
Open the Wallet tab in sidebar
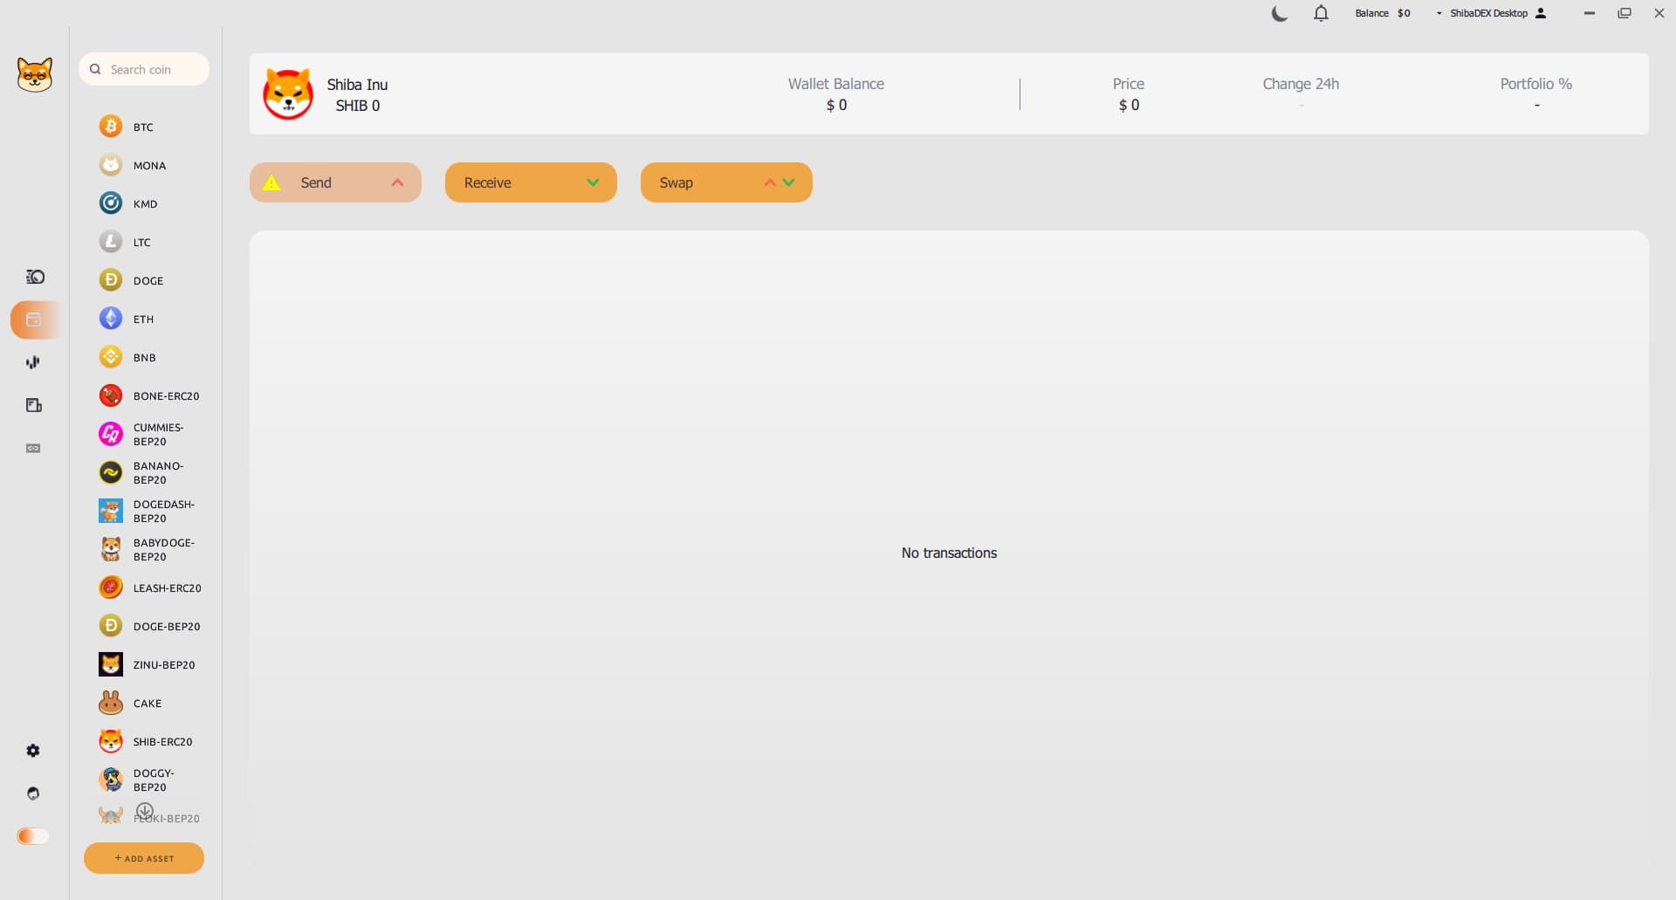click(x=34, y=319)
